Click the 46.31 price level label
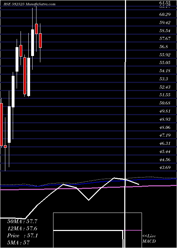Screen dimensions: 177x248 [x=165, y=143]
